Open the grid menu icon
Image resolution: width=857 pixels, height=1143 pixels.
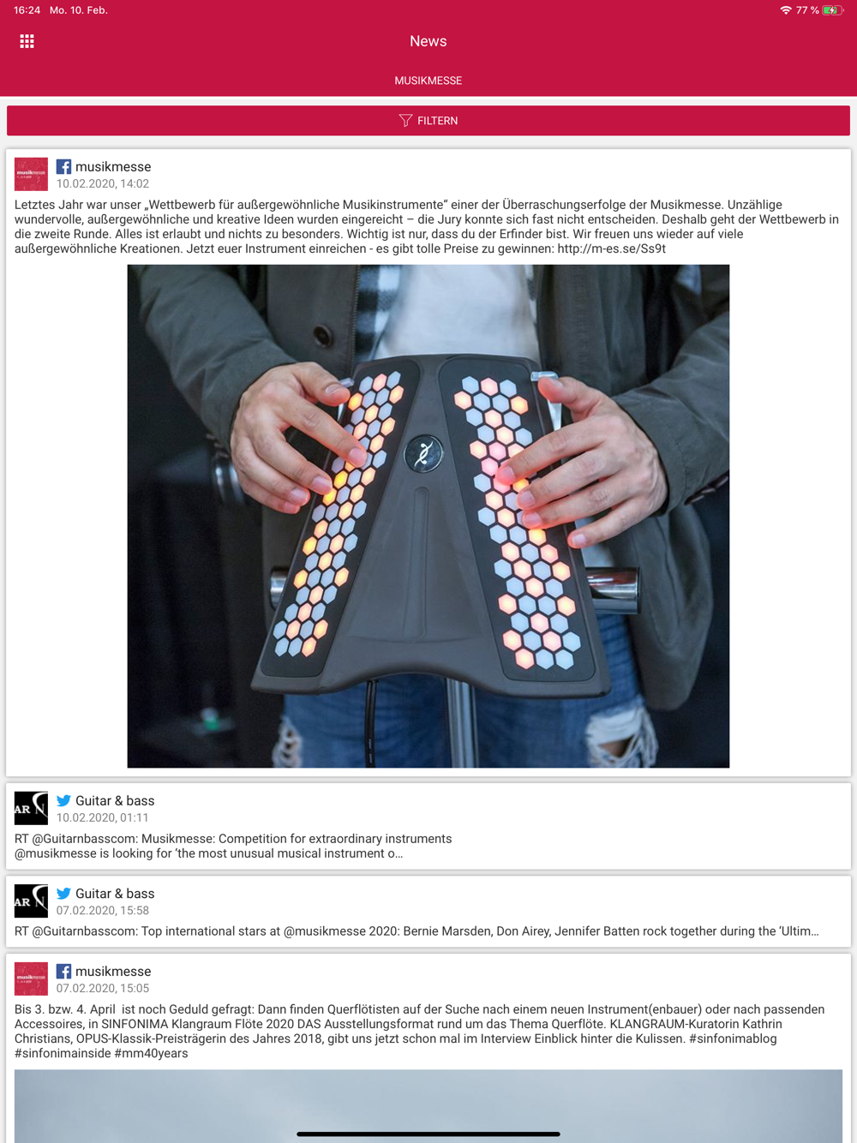(x=27, y=41)
